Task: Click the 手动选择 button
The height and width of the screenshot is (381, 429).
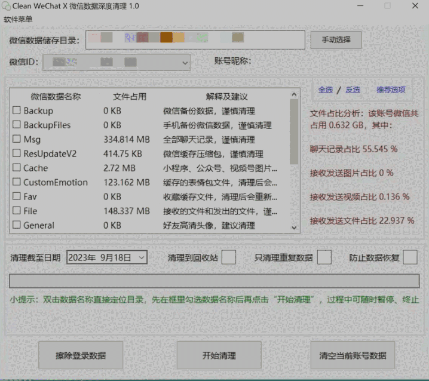Action: coord(336,40)
